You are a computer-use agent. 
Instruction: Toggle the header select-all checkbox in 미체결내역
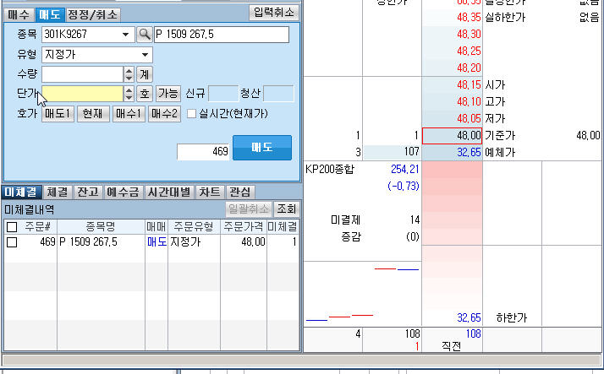coord(11,227)
